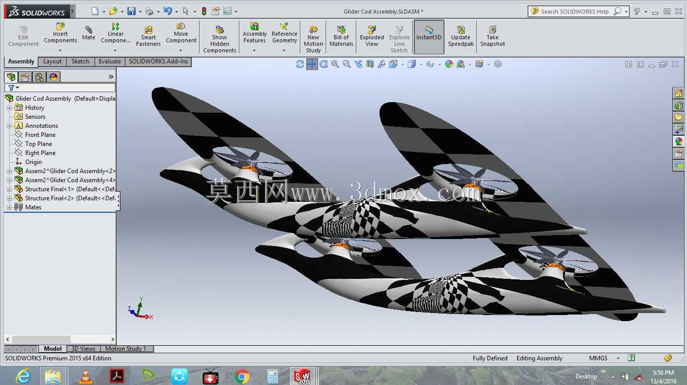Open the Calculator from the taskbar

tap(273, 376)
